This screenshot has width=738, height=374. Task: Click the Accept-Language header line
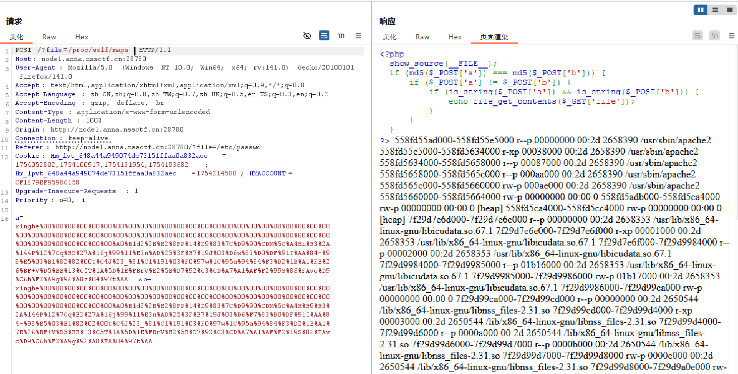pos(172,94)
